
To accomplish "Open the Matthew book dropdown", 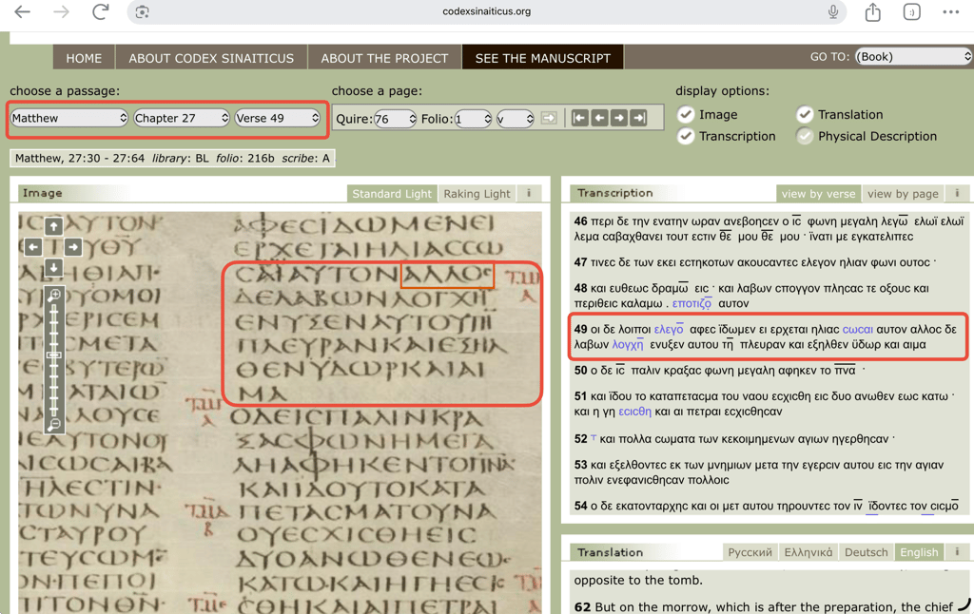I will click(68, 118).
